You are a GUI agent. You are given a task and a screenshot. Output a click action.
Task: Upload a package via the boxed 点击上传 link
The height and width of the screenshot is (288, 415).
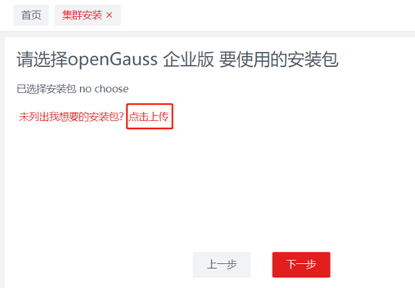point(149,116)
